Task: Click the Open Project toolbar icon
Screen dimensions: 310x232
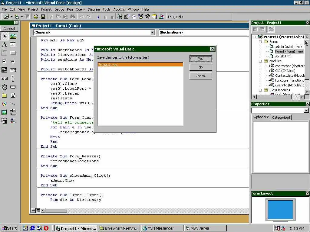Action: click(36, 17)
